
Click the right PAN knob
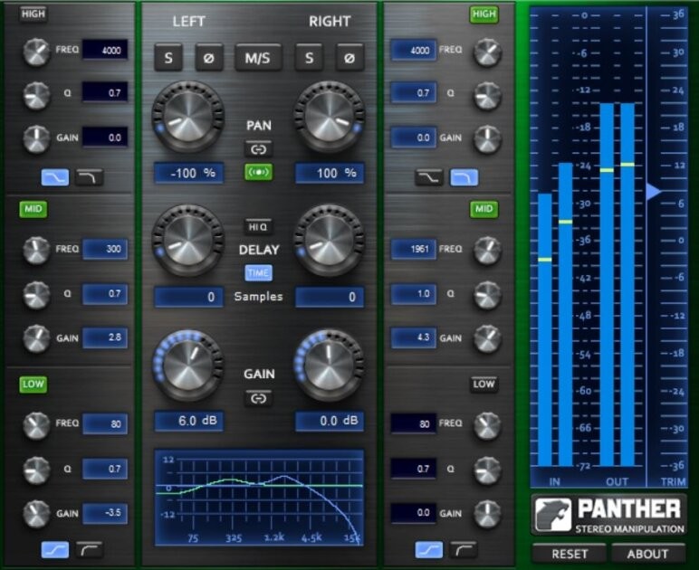point(329,117)
